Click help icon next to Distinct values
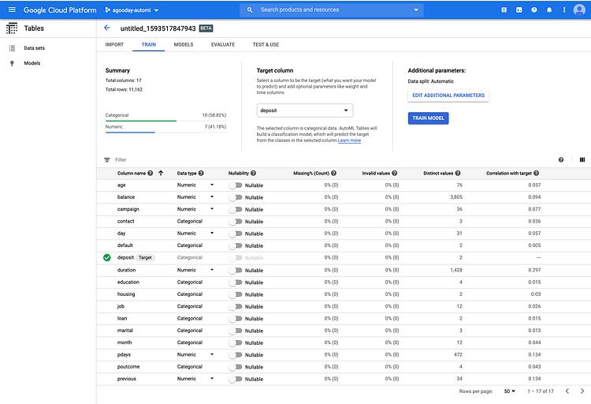This screenshot has width=591, height=404. pyautogui.click(x=458, y=174)
